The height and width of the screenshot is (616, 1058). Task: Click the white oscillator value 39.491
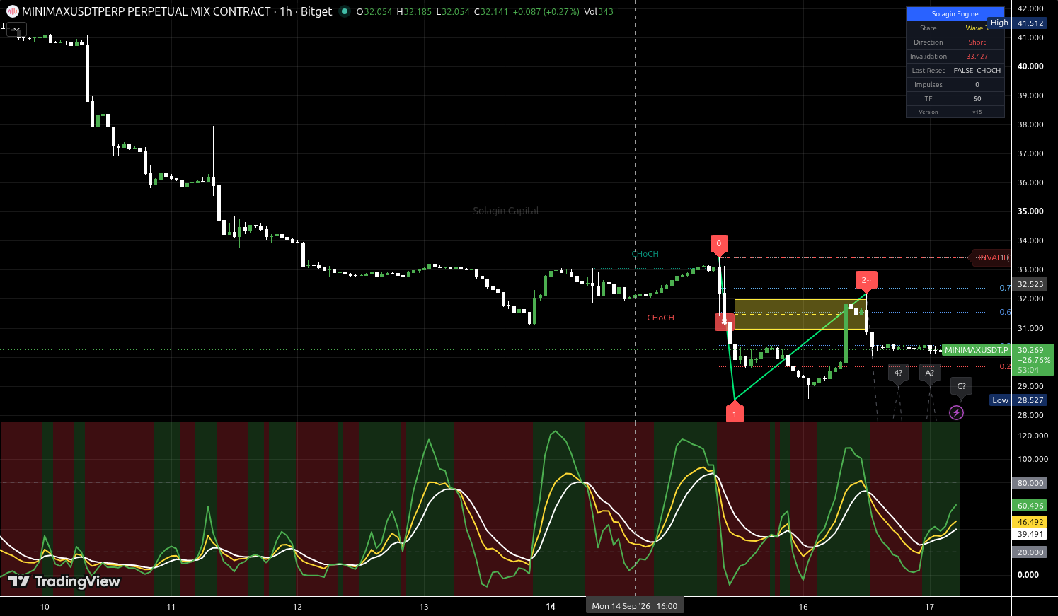pos(1030,535)
